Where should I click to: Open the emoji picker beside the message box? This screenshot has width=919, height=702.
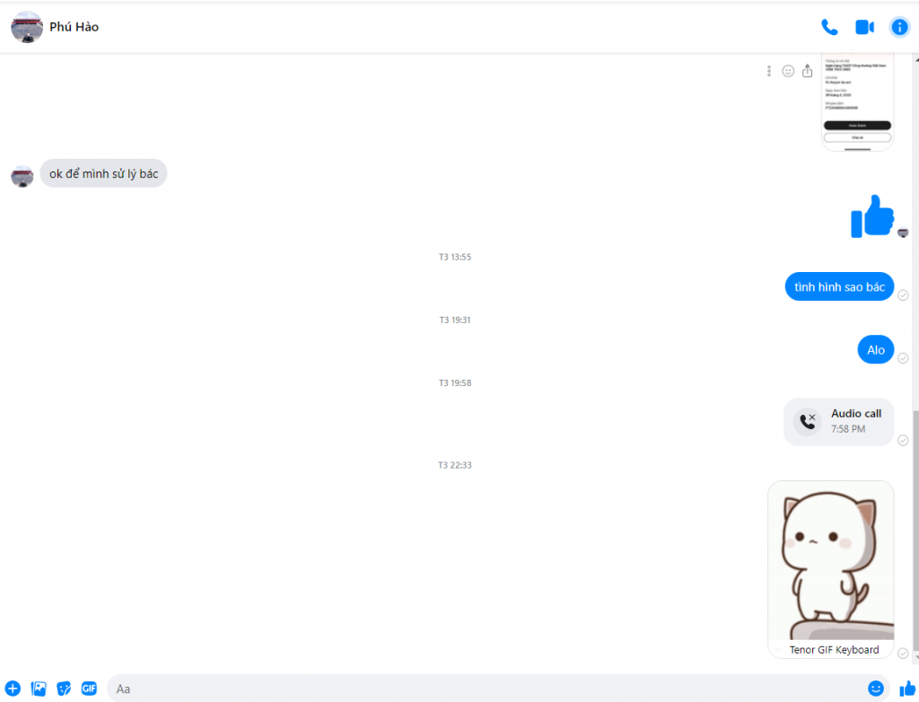[877, 689]
